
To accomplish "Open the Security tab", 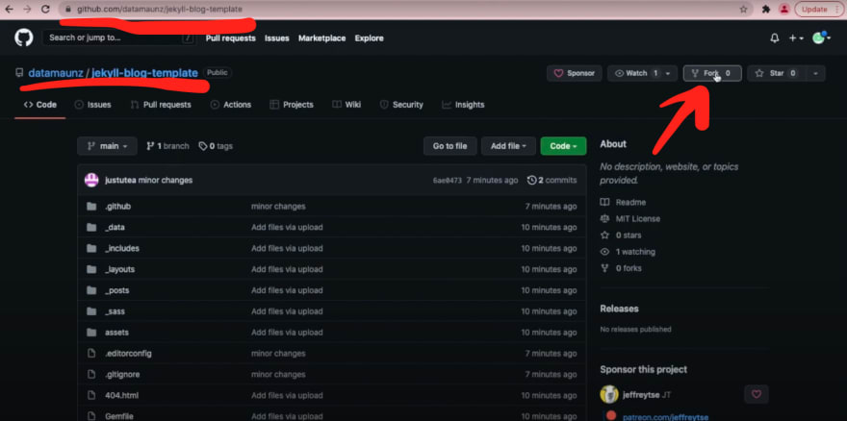I will [401, 105].
